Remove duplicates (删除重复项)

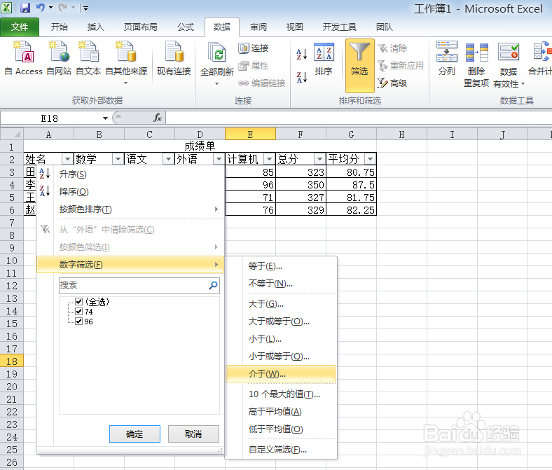tap(476, 64)
